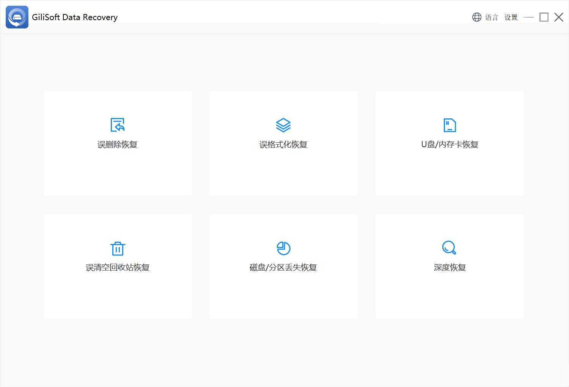Click the globe language icon
569x387 pixels.
(x=476, y=17)
